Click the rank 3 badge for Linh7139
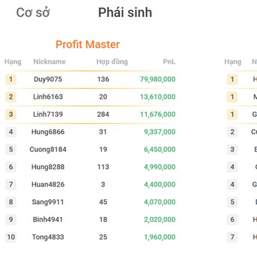This screenshot has width=257, height=257. click(x=11, y=114)
